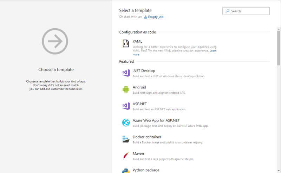Click the large arrow circle icon

point(55,41)
